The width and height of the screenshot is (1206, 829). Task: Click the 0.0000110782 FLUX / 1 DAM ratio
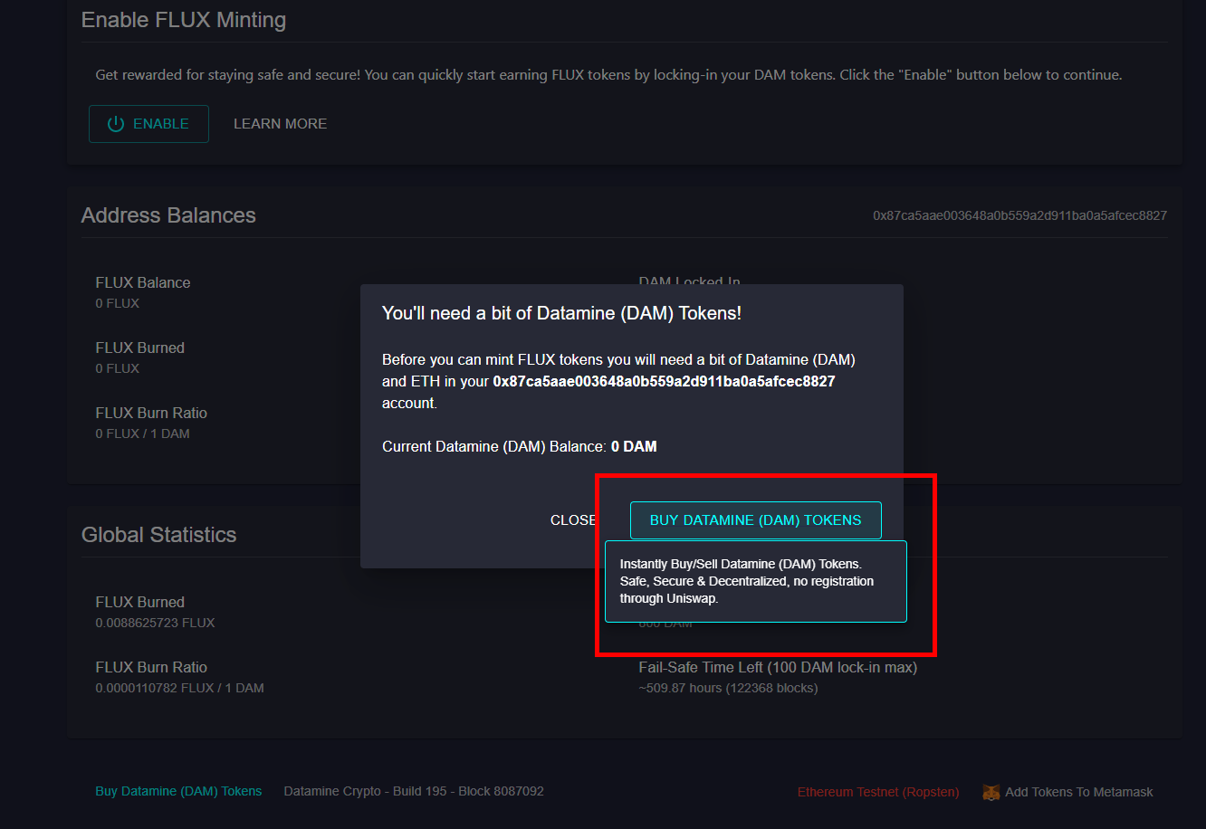pyautogui.click(x=179, y=688)
